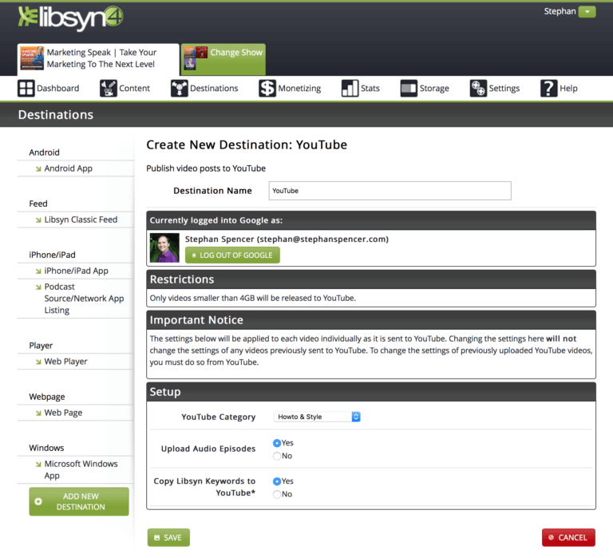613x558 pixels.
Task: Click the Destinations nav icon
Action: (x=179, y=89)
